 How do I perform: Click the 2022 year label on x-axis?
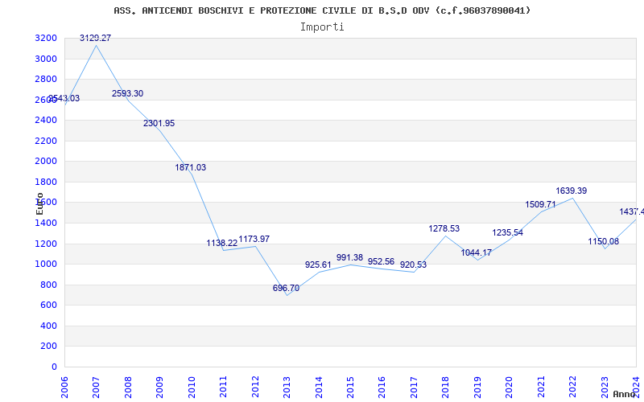point(573,388)
